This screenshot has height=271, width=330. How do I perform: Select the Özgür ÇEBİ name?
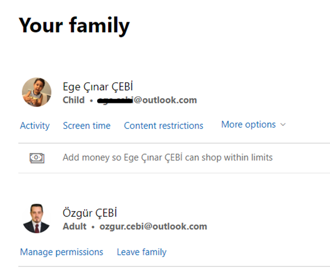coord(89,213)
